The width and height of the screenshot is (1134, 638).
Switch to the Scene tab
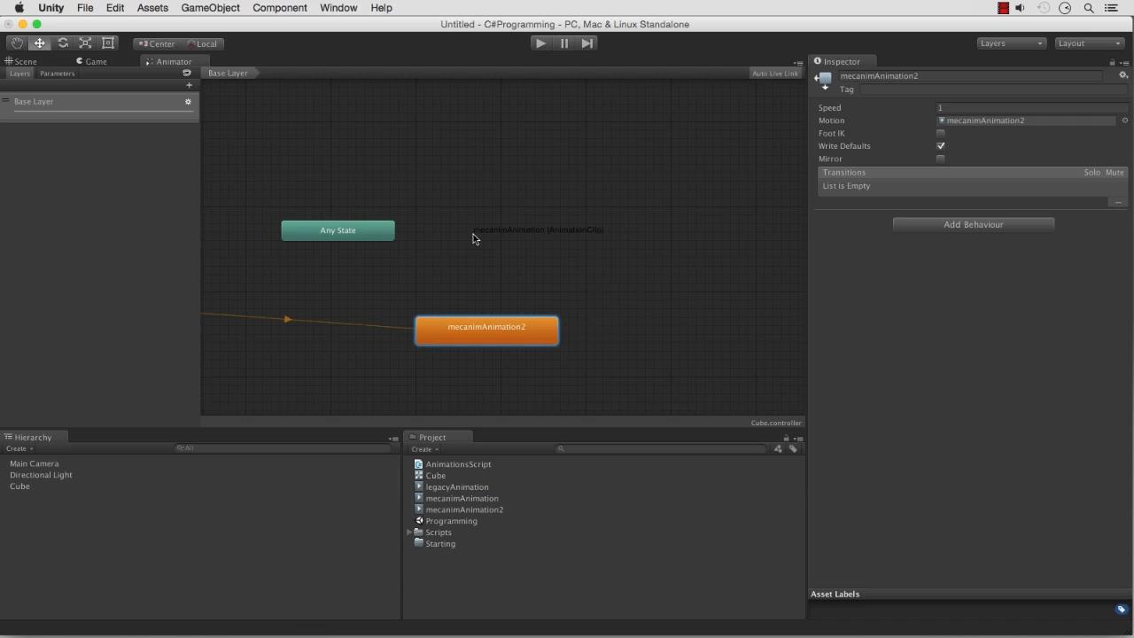pyautogui.click(x=21, y=61)
